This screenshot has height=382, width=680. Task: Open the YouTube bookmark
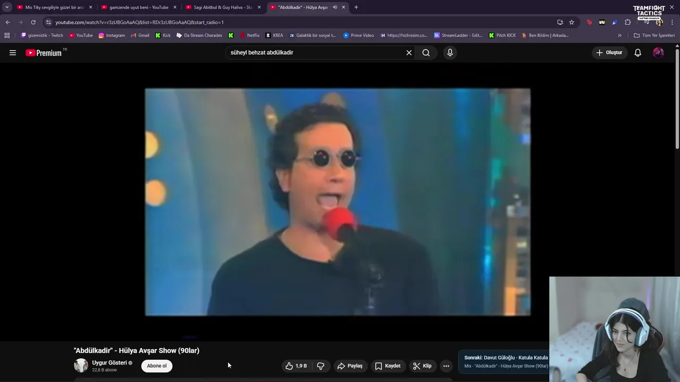click(x=81, y=36)
